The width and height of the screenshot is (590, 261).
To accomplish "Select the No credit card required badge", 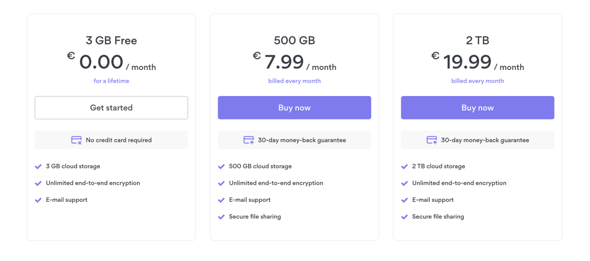I will (111, 140).
